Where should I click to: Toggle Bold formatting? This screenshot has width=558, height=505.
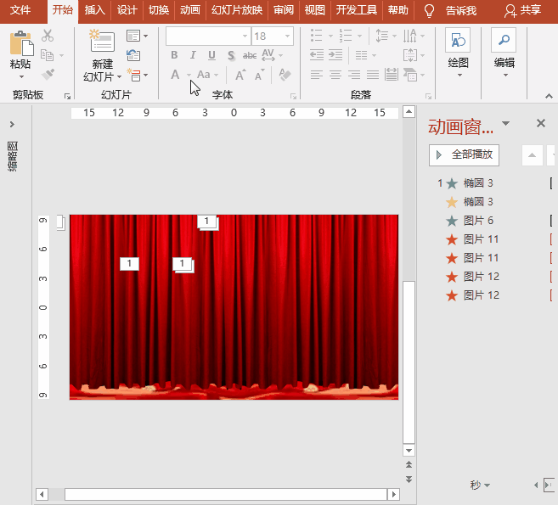click(x=174, y=55)
